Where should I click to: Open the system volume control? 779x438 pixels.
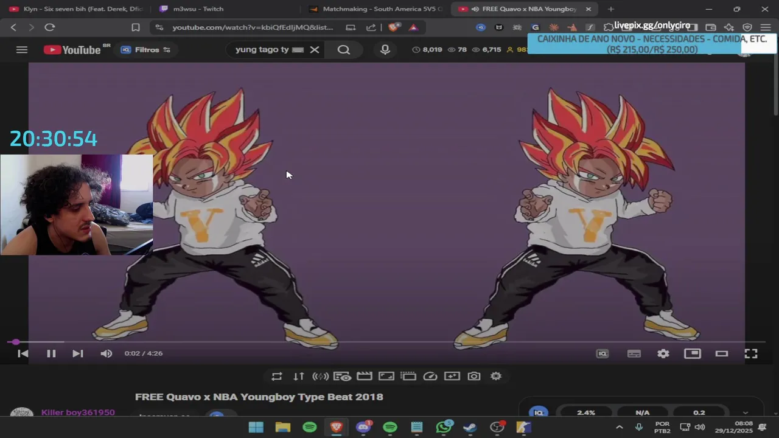[x=700, y=427]
